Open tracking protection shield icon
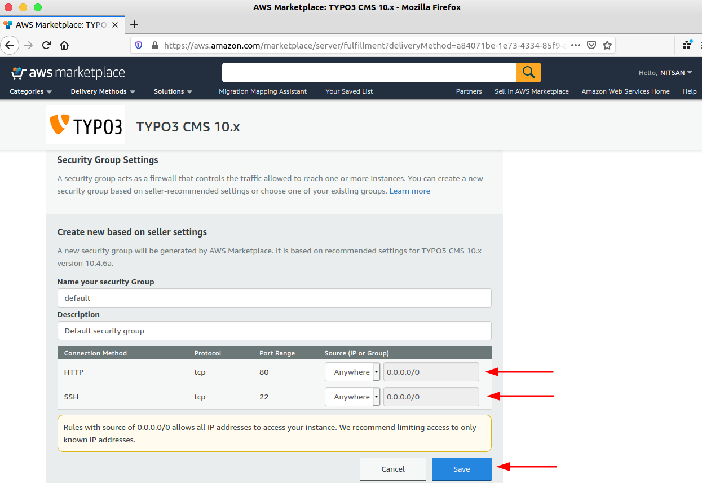 (140, 45)
